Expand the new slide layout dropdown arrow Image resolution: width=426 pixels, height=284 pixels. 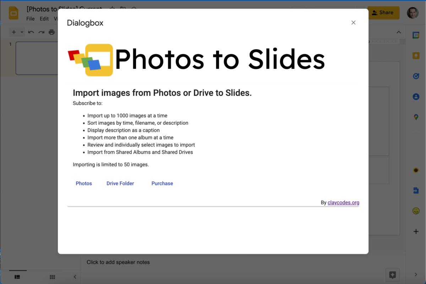pyautogui.click(x=22, y=32)
